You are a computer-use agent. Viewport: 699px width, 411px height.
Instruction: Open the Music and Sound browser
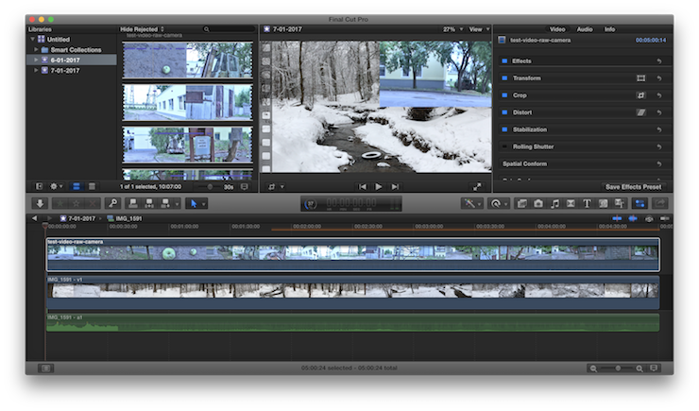[554, 203]
